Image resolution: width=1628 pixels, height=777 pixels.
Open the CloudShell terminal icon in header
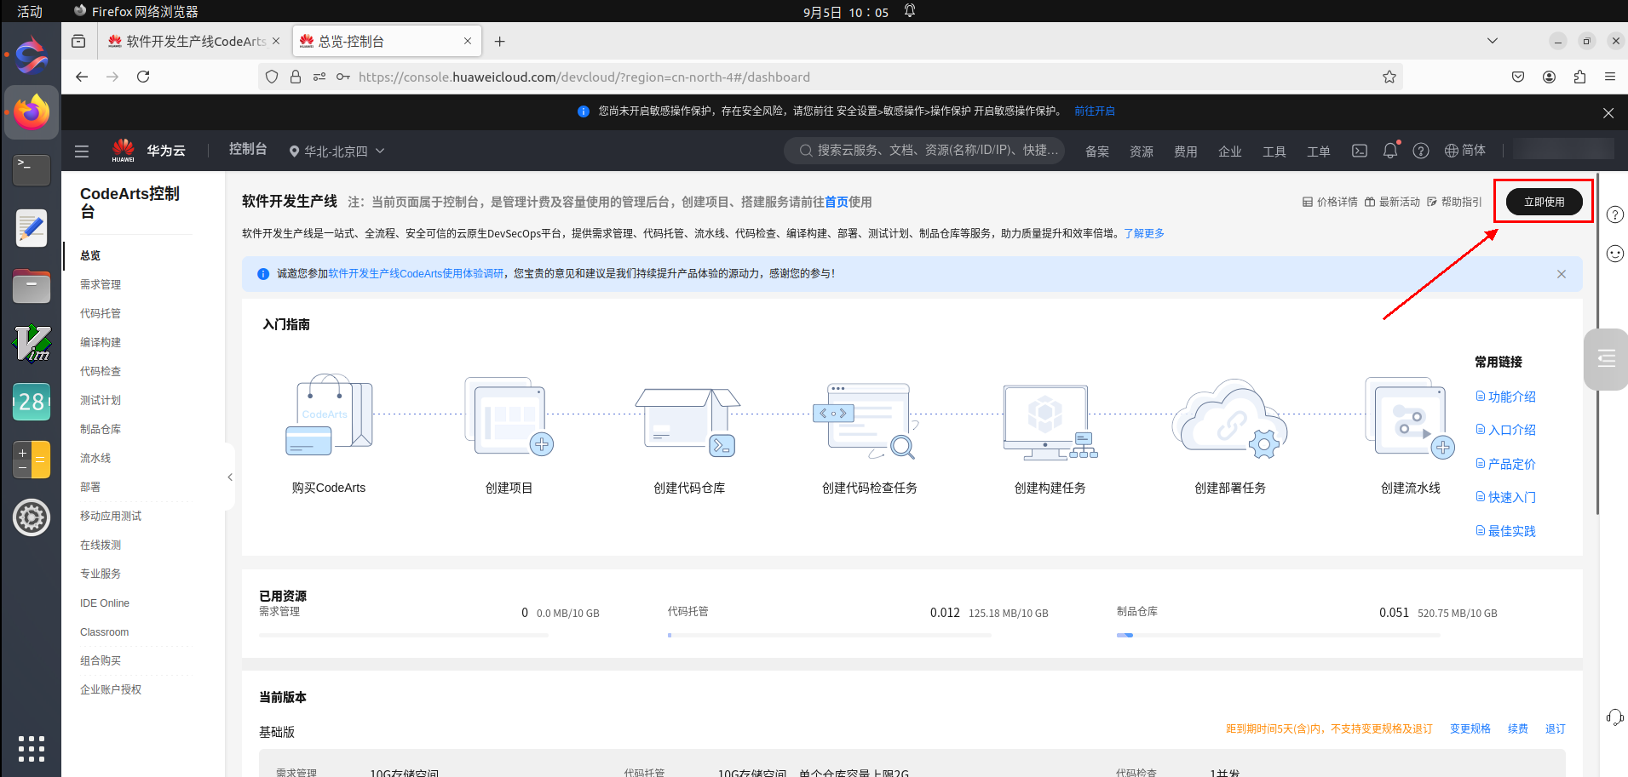coord(1360,151)
